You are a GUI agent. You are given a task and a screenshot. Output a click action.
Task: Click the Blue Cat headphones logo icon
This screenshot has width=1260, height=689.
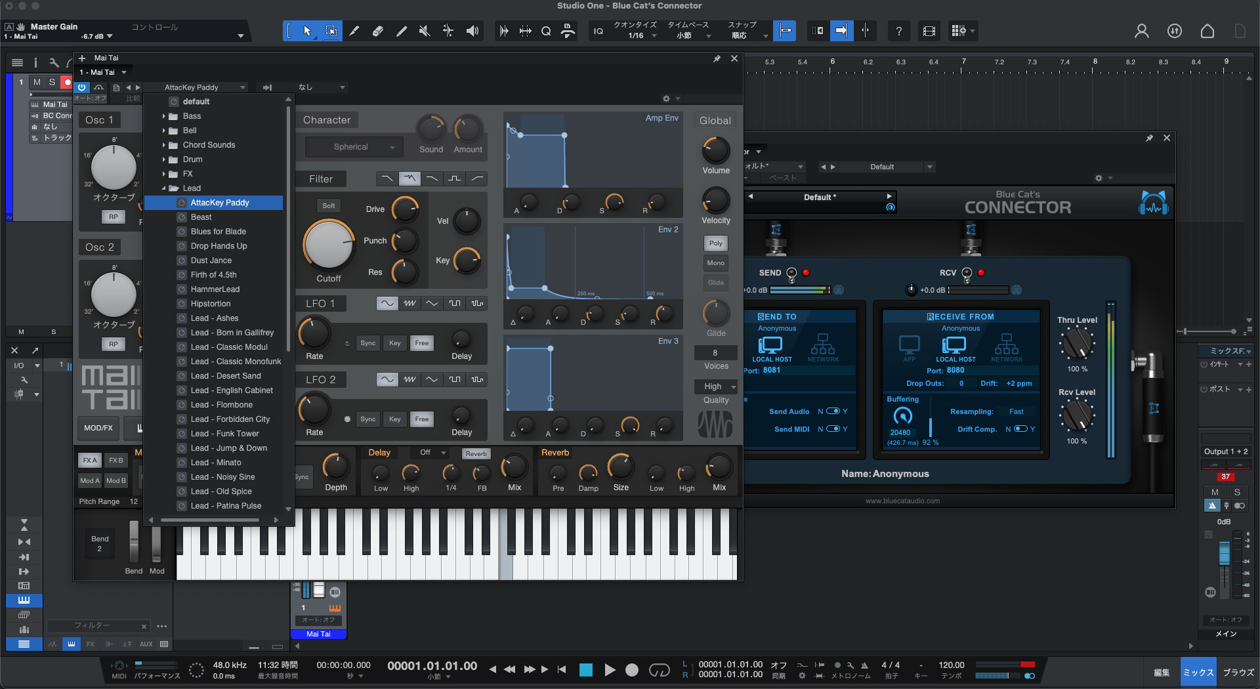point(1154,203)
